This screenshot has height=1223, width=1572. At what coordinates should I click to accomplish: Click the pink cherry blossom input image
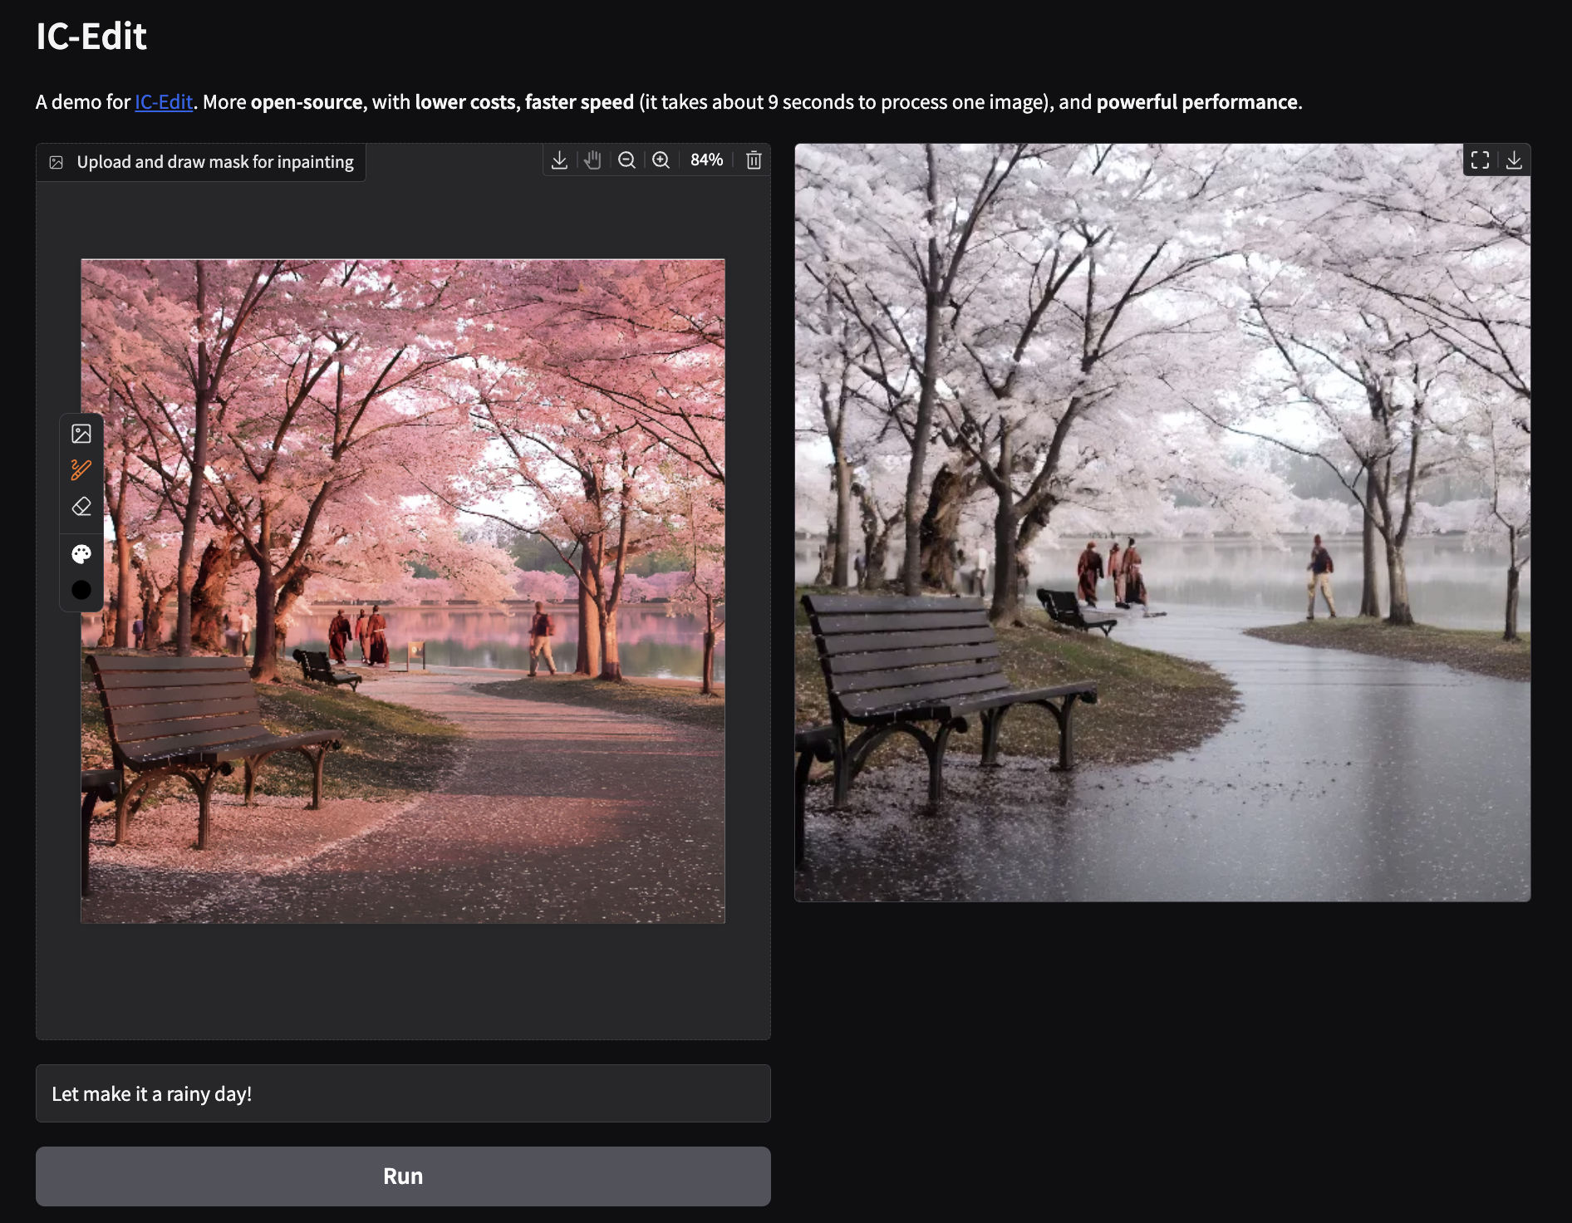[403, 591]
